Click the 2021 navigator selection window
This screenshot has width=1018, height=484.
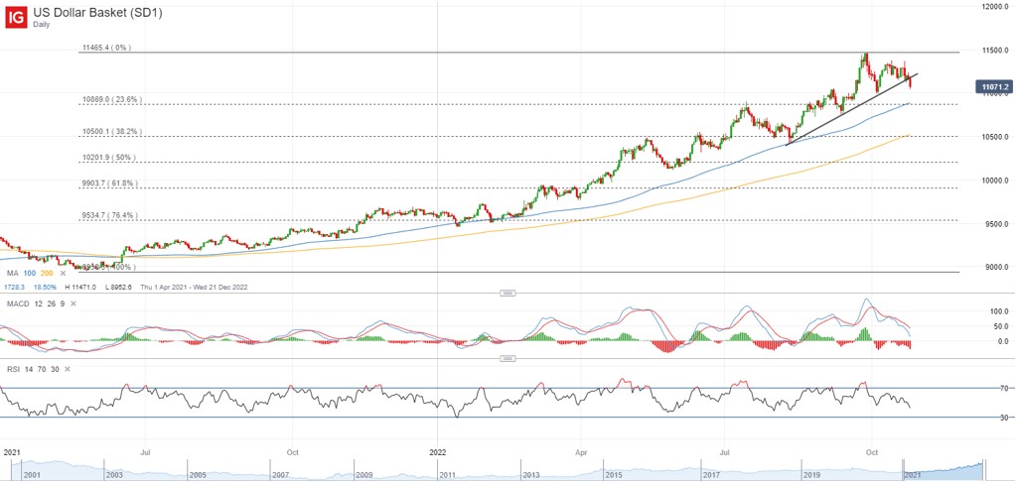pyautogui.click(x=944, y=468)
